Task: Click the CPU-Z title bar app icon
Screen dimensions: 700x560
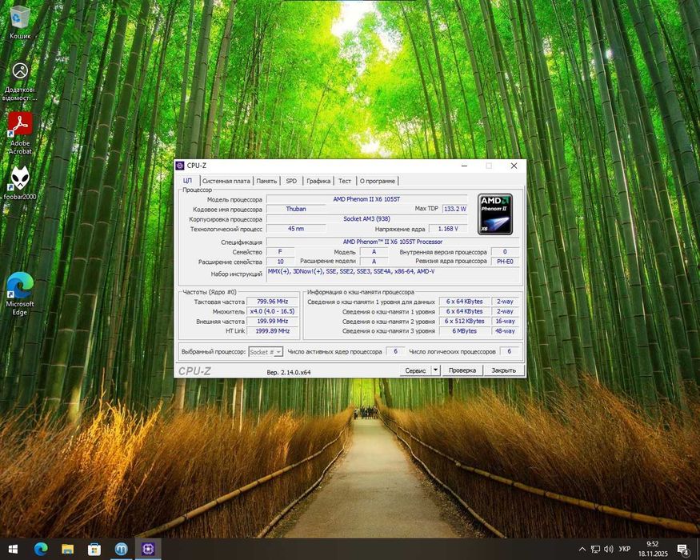Action: point(180,166)
